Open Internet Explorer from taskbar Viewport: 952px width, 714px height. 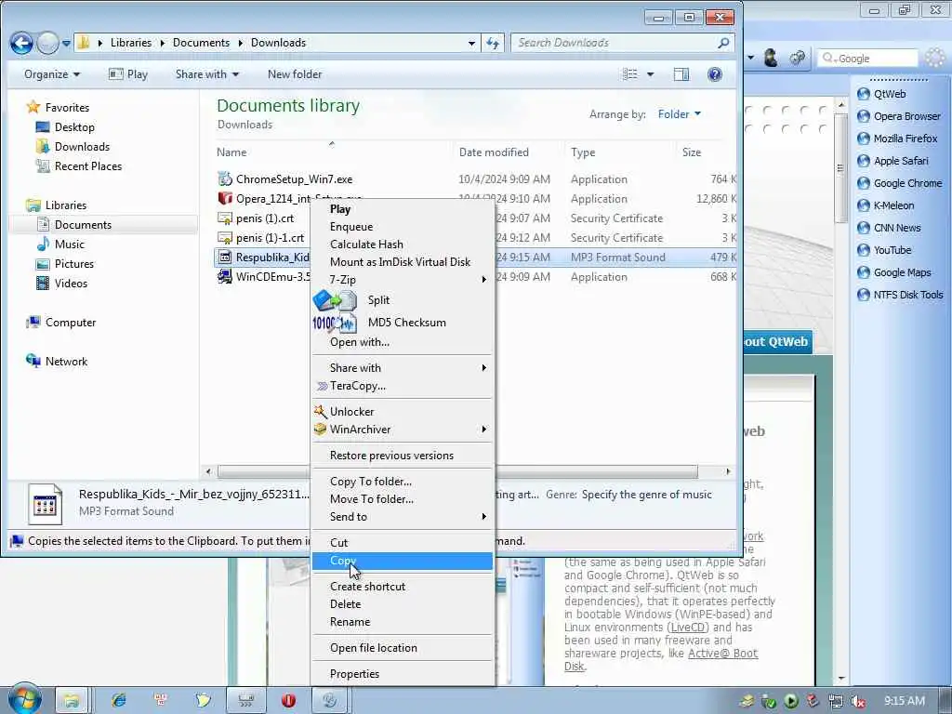pyautogui.click(x=119, y=700)
